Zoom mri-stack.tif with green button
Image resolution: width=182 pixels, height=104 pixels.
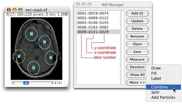coord(20,10)
